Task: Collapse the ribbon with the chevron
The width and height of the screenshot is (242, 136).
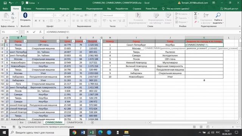Action: (240, 26)
